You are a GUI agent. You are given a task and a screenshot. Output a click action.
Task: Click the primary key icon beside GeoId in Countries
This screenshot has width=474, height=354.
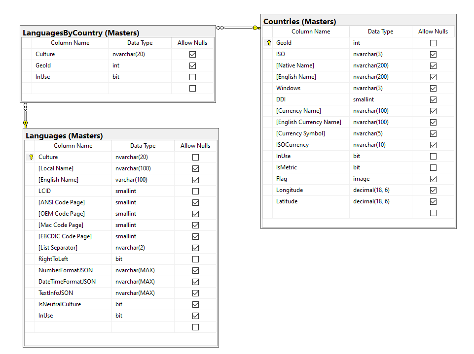click(269, 43)
